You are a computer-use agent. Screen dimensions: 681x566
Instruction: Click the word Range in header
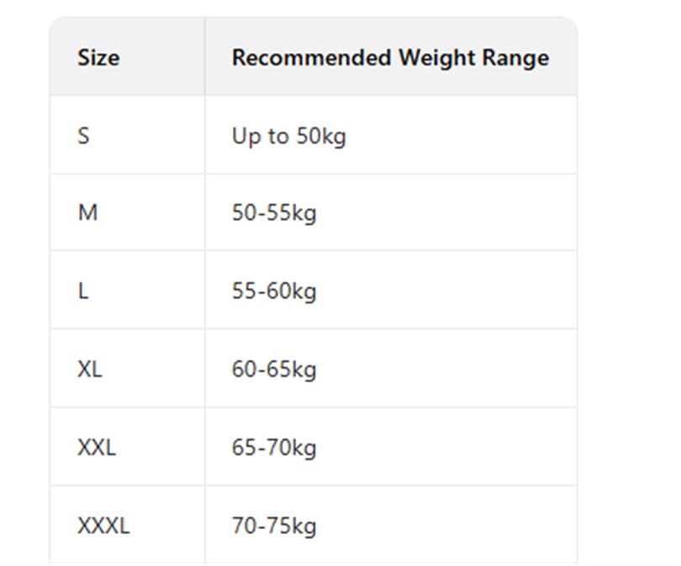coord(516,59)
